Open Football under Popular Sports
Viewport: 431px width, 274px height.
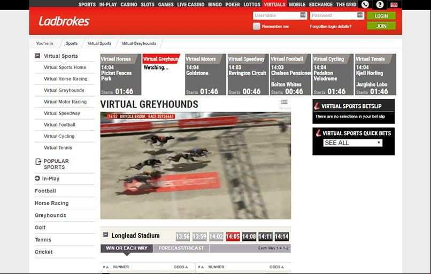coord(45,191)
